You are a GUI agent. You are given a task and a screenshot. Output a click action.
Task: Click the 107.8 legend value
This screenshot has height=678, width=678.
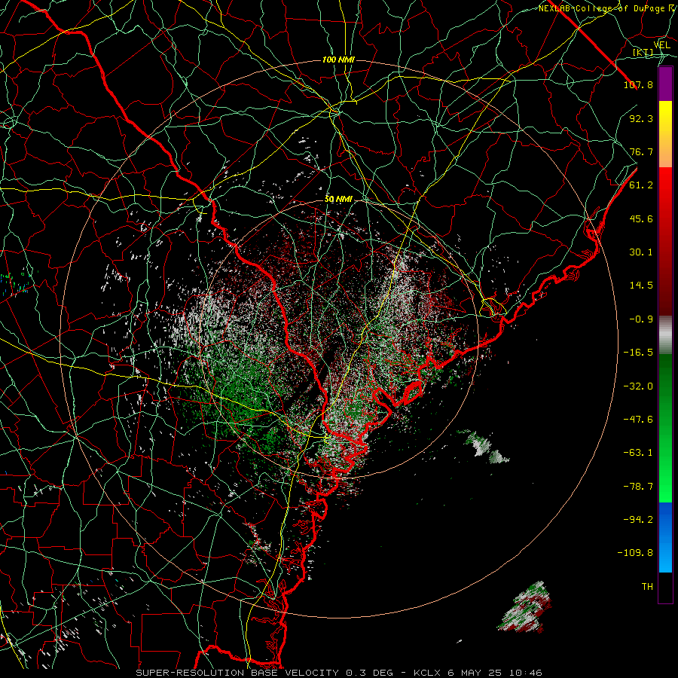(x=638, y=84)
